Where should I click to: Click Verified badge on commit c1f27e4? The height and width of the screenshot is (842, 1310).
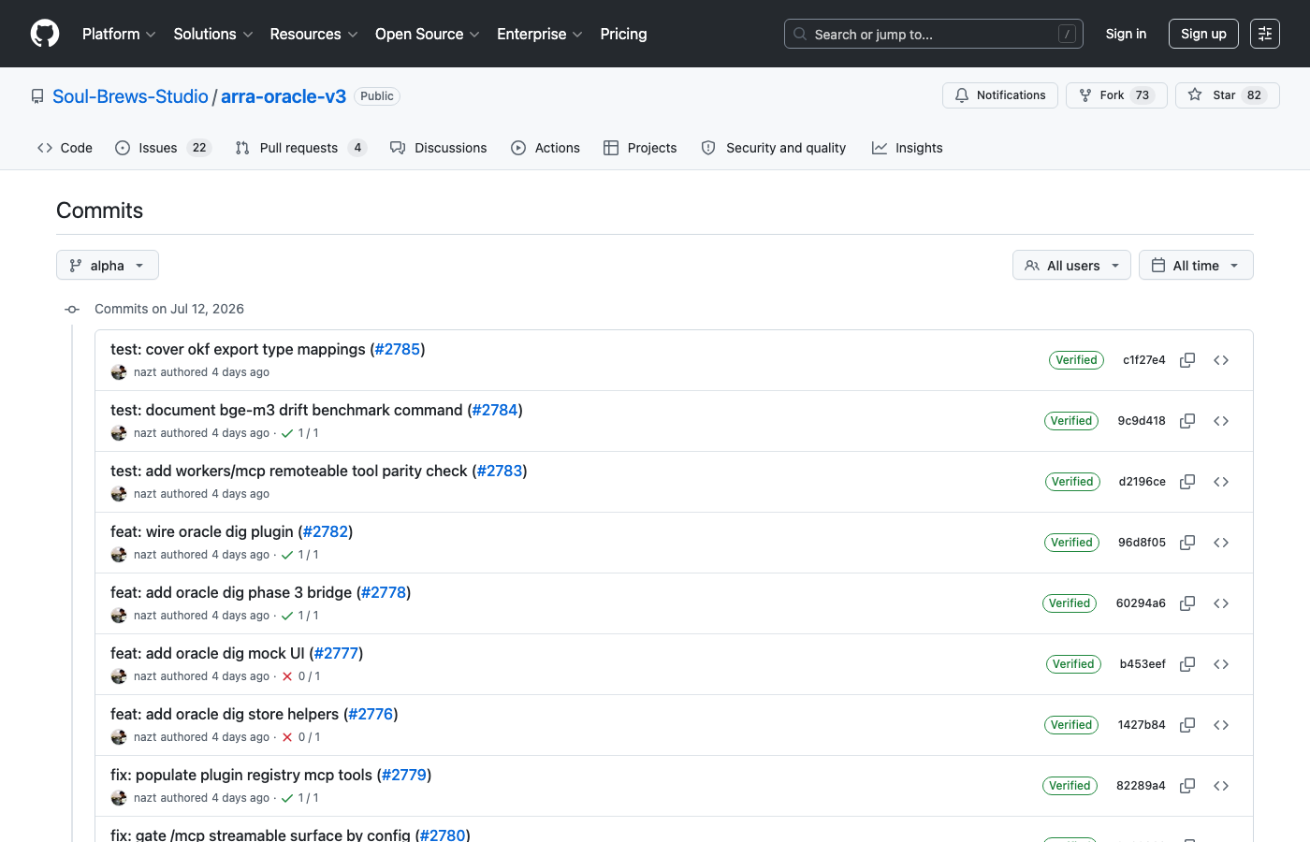click(x=1076, y=360)
